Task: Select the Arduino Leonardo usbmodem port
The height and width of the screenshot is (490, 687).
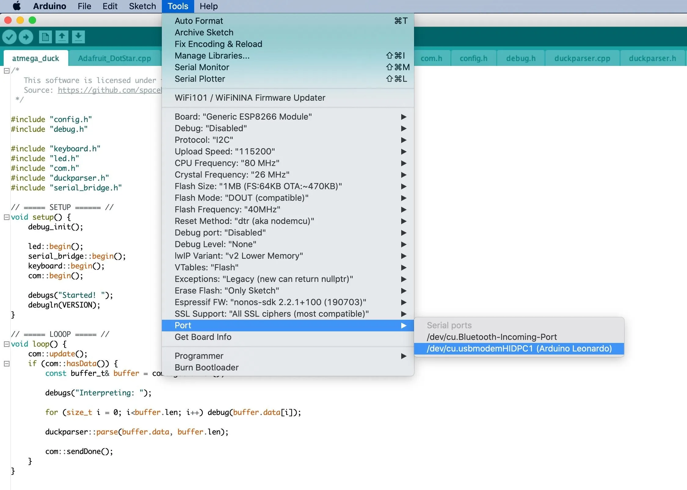Action: 519,349
